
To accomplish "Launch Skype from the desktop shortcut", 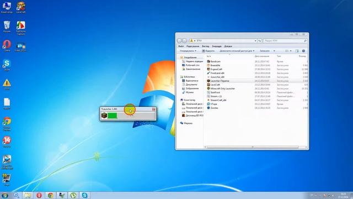I will tap(7, 65).
